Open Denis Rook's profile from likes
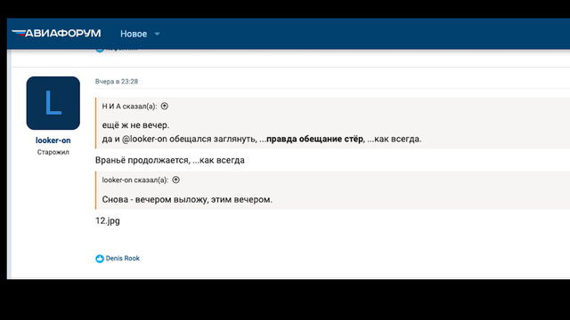 point(123,259)
